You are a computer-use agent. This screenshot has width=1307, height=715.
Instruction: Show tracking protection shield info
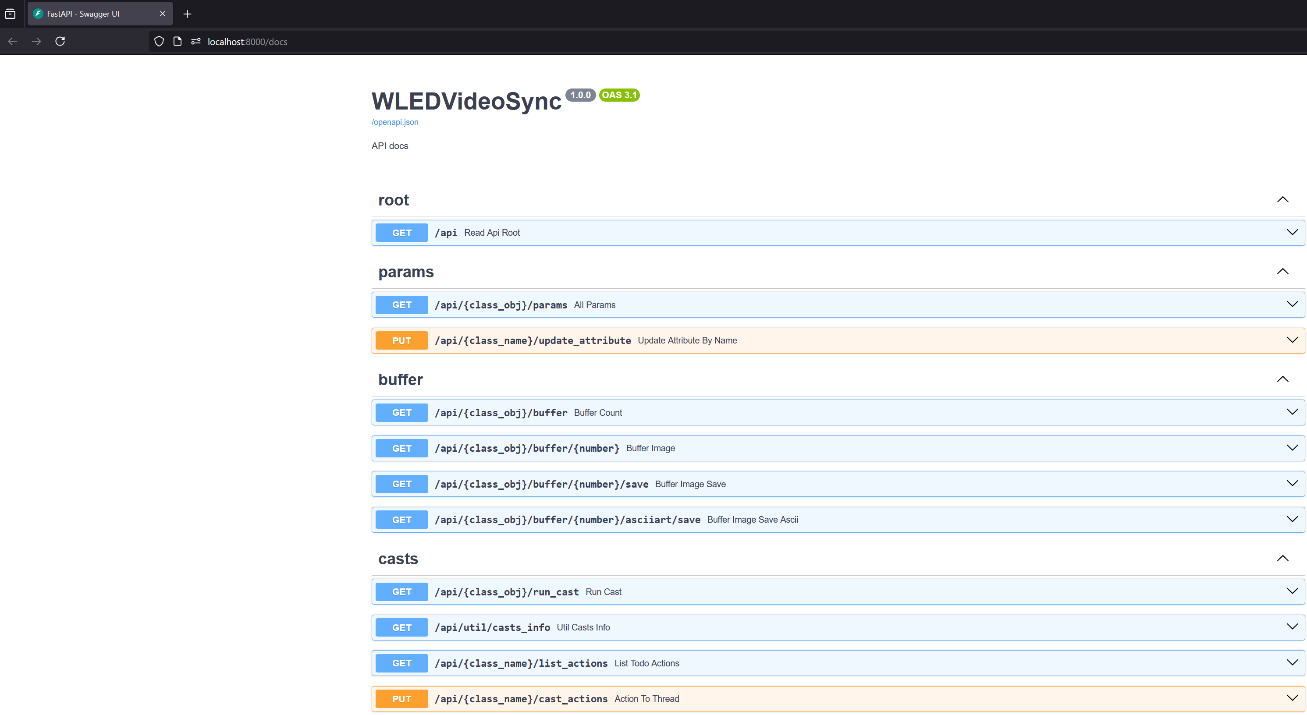pyautogui.click(x=159, y=42)
